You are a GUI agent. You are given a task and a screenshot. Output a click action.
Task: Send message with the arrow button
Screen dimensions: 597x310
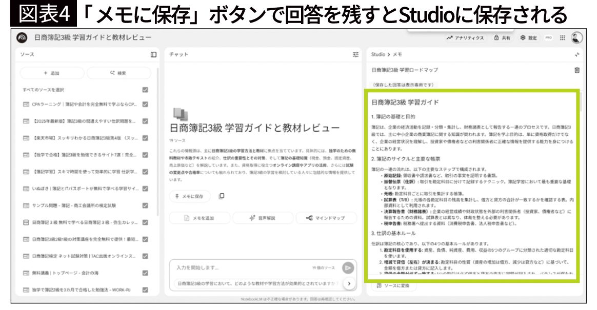tap(349, 267)
